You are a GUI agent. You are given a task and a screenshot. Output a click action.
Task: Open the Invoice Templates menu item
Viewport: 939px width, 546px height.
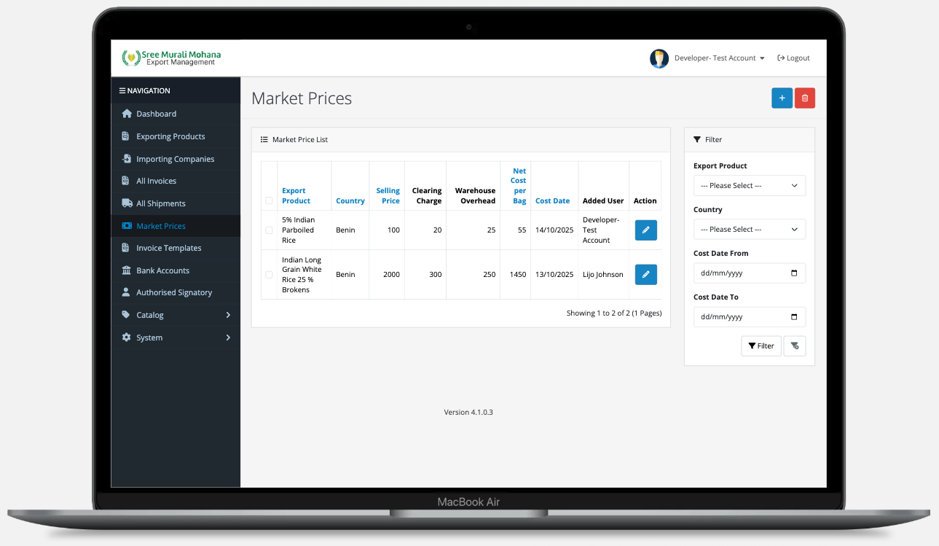(168, 247)
